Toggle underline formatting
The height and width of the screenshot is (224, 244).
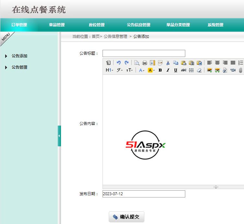176,70
